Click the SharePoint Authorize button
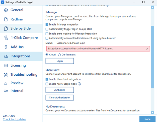157x122 pixels. coord(60,90)
